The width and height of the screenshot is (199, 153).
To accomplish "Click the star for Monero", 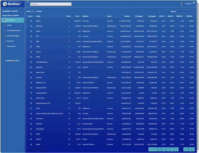I will tap(31, 139).
